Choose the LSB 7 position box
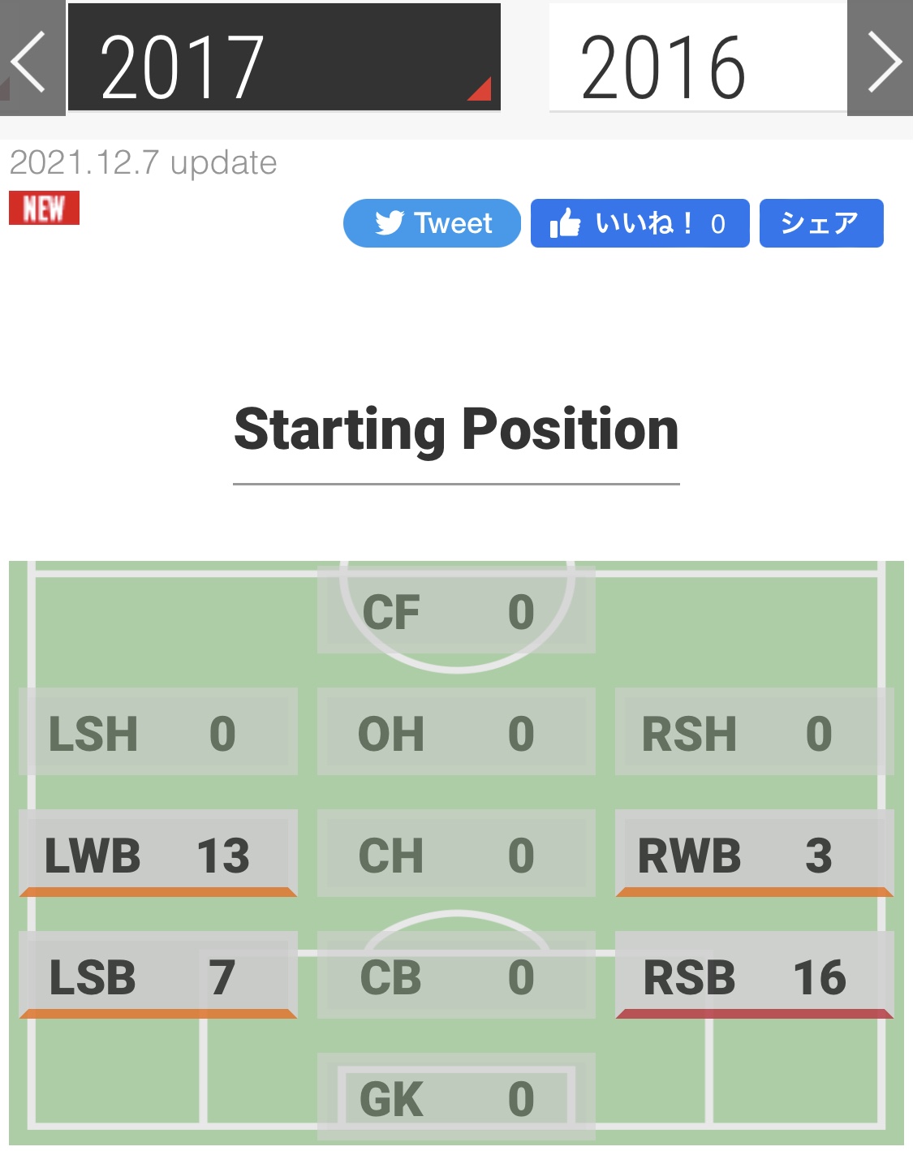Screen dimensions: 913x1151 point(157,976)
